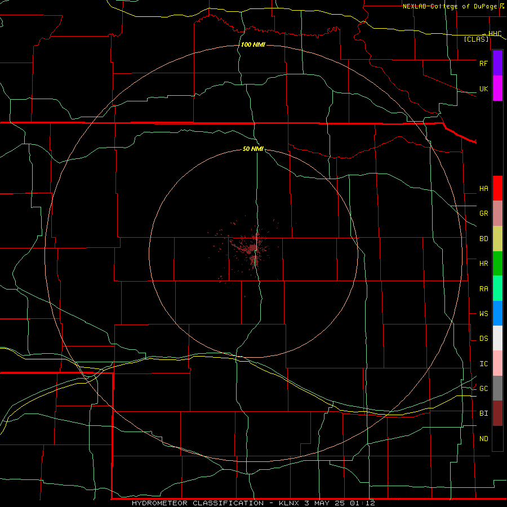Screen dimensions: 507x507
Task: Click the DS legend label text
Action: tap(483, 339)
